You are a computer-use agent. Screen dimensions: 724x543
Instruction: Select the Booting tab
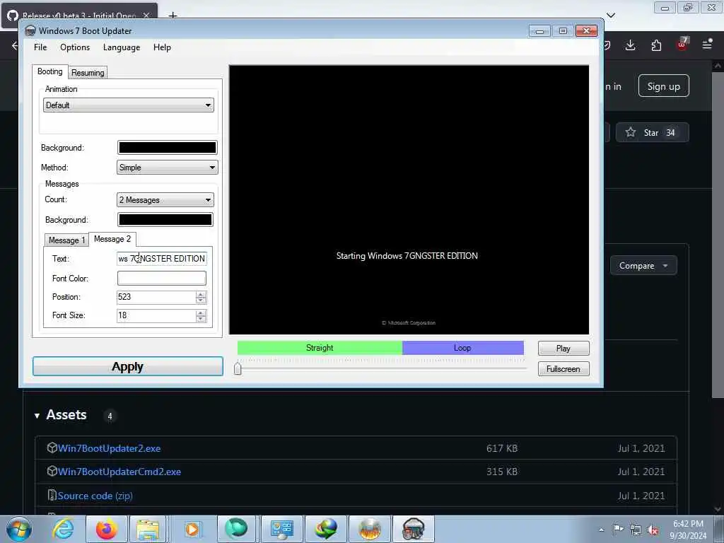pyautogui.click(x=50, y=71)
